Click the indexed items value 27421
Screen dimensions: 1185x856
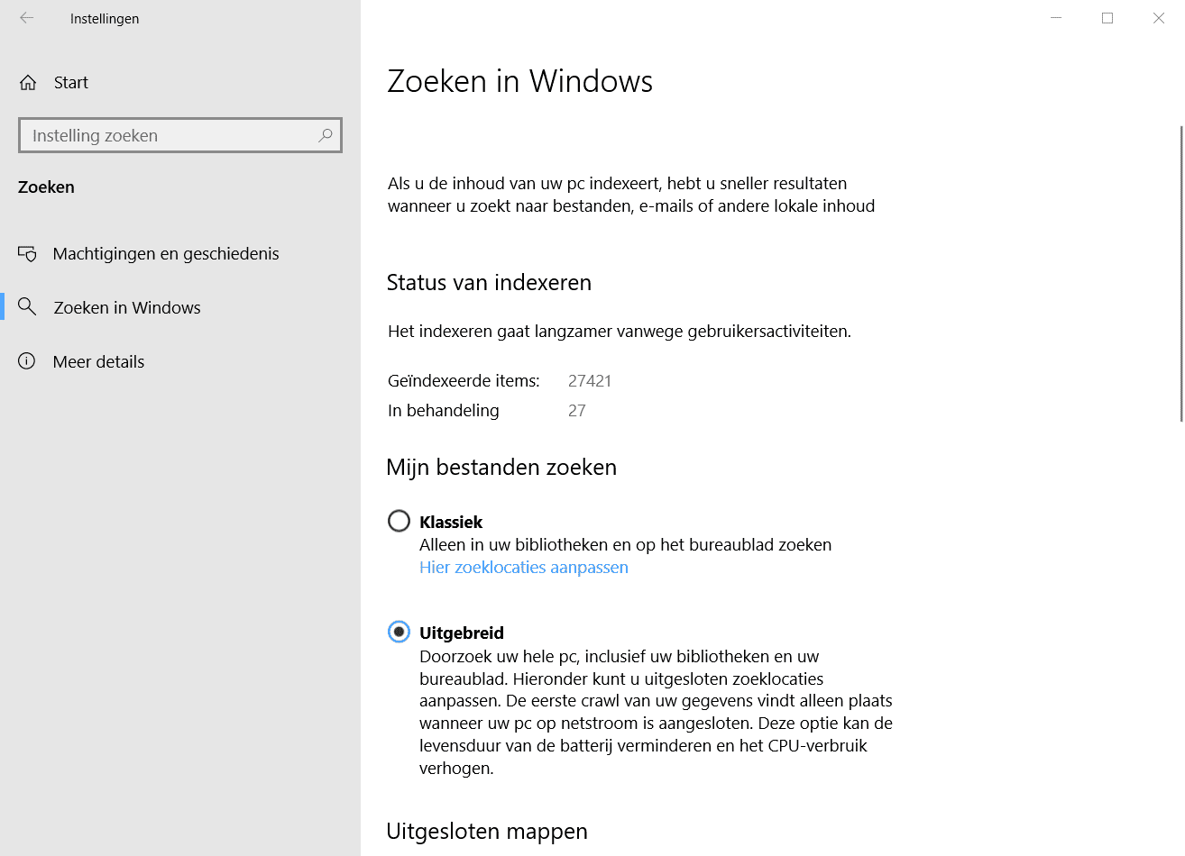pos(590,381)
